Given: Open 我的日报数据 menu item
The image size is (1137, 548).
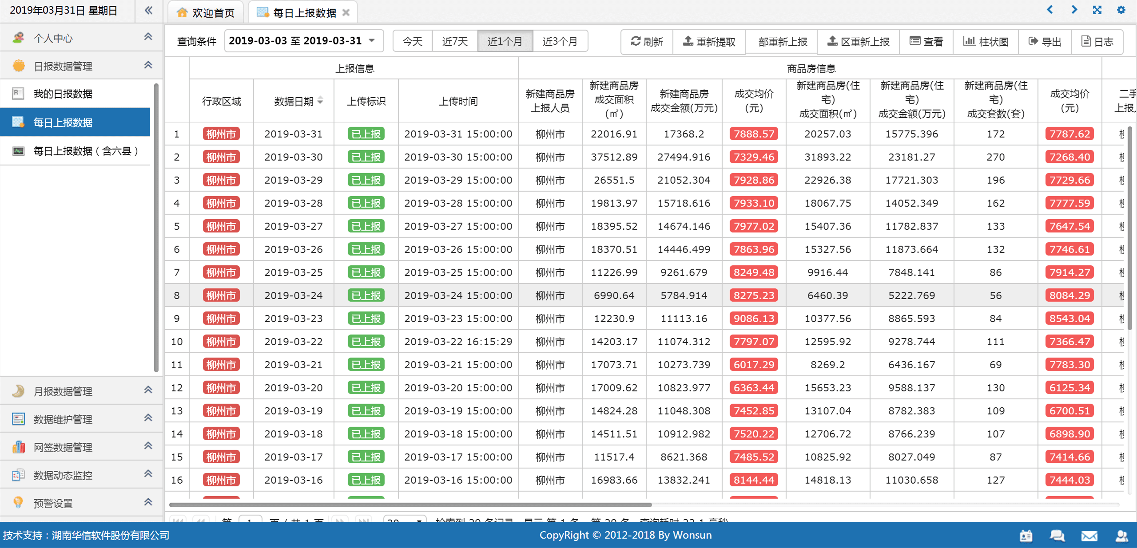Looking at the screenshot, I should pos(76,94).
